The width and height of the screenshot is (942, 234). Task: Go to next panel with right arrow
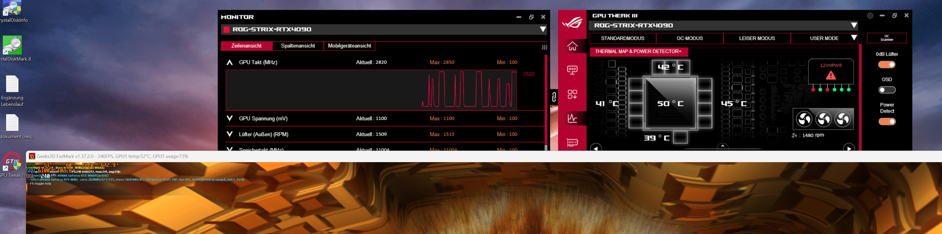[x=849, y=148]
